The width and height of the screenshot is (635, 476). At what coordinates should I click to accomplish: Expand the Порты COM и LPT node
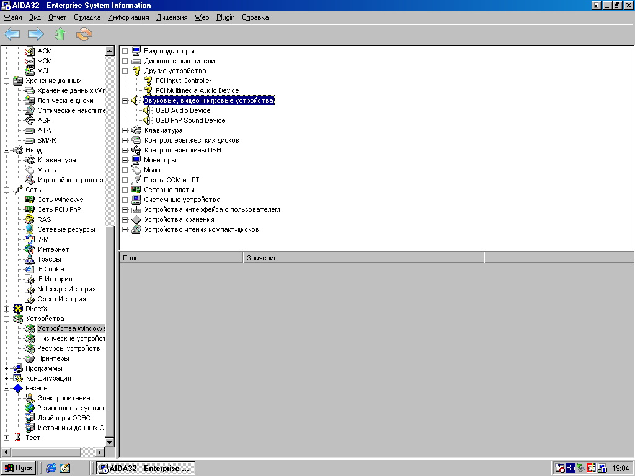pyautogui.click(x=125, y=180)
